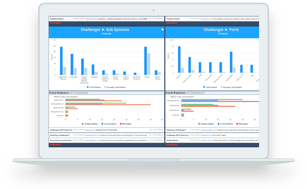Click red facebook.com Messages bar in 32 Conversations chart
The width and height of the screenshot is (307, 189).
[x=208, y=106]
